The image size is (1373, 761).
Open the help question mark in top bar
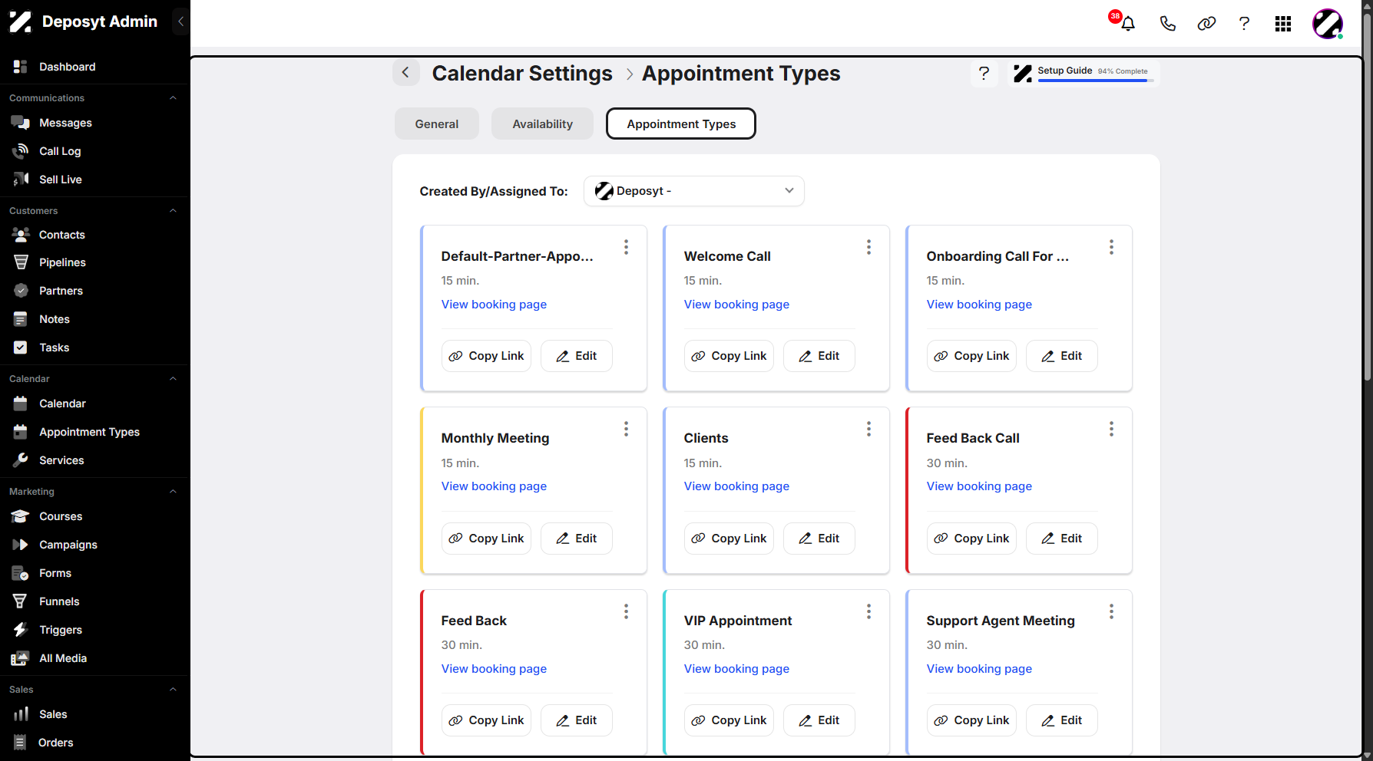click(x=1244, y=24)
